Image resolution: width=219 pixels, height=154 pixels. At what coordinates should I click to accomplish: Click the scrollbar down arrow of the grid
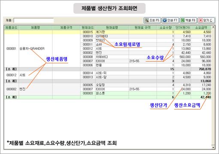tap(213, 147)
